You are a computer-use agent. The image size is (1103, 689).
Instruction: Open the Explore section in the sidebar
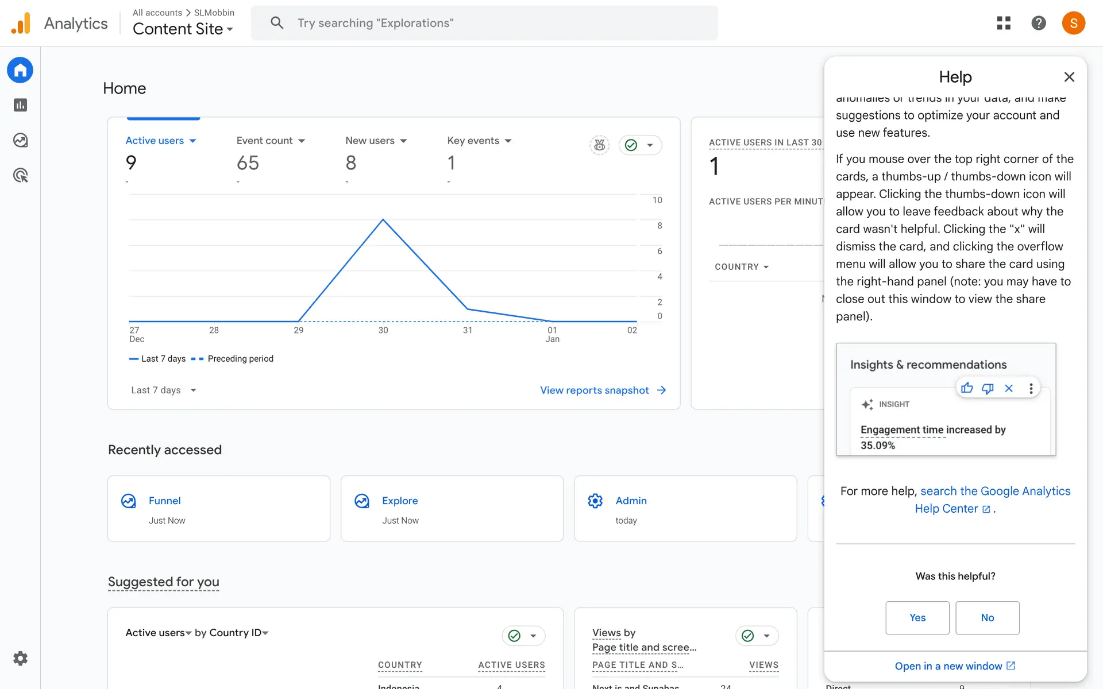tap(21, 140)
